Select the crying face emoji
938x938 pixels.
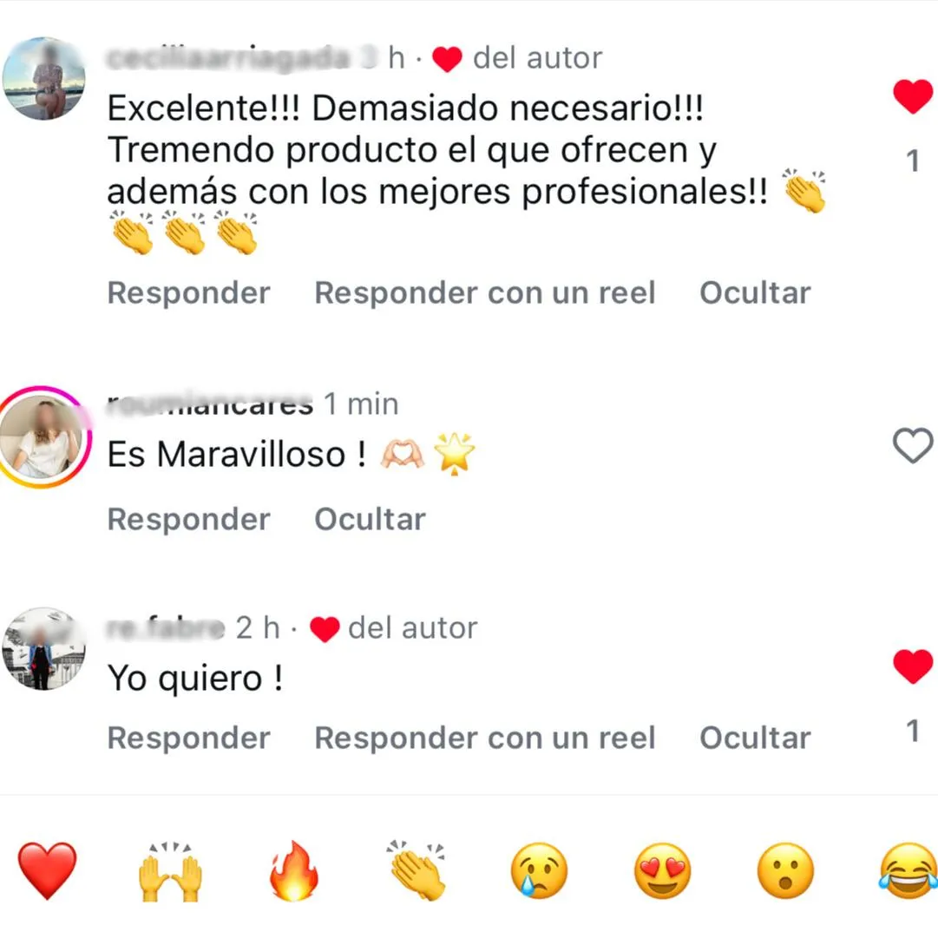[539, 870]
